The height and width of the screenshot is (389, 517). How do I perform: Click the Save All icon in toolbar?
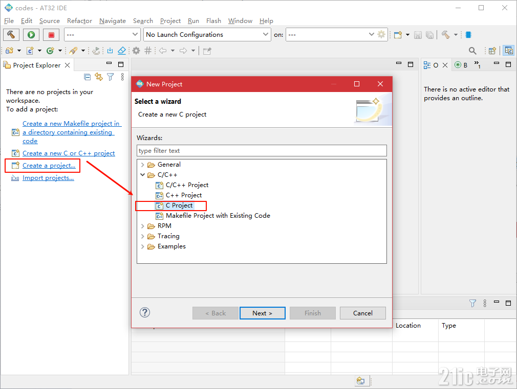(x=429, y=35)
